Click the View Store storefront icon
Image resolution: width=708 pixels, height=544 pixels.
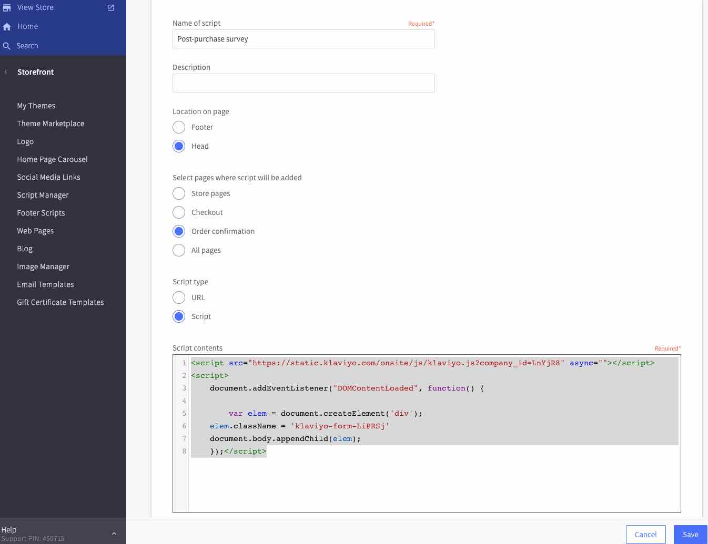[7, 7]
